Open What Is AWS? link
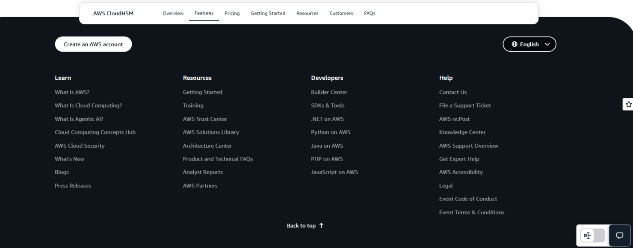 (x=72, y=92)
